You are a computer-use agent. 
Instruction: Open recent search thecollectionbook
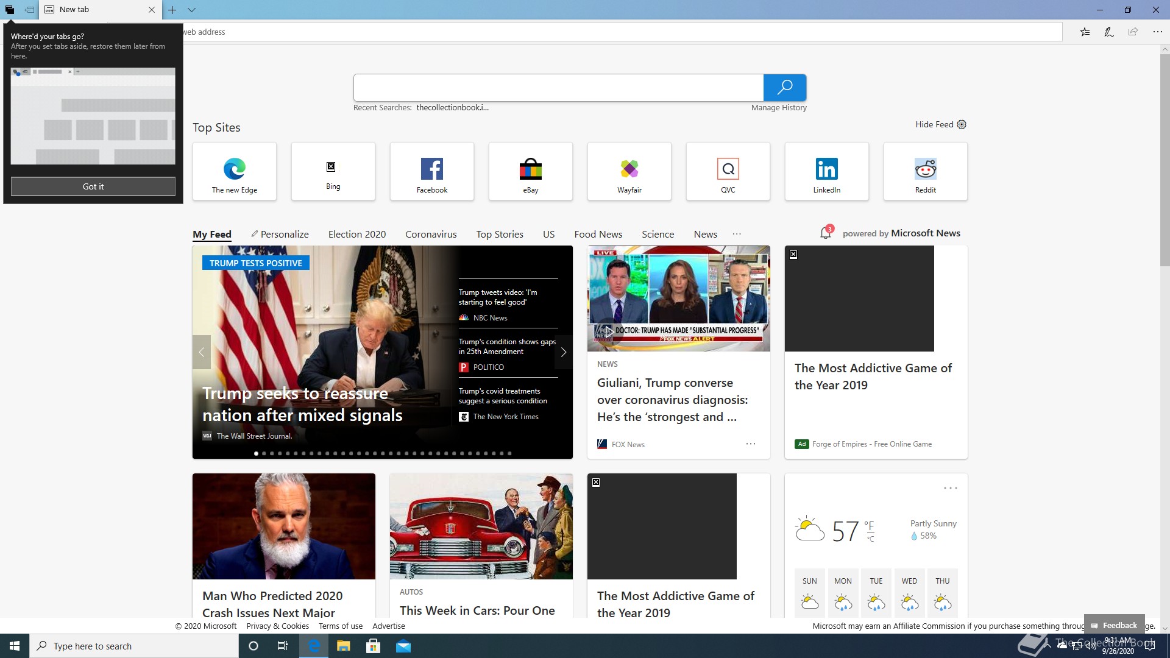click(x=452, y=107)
